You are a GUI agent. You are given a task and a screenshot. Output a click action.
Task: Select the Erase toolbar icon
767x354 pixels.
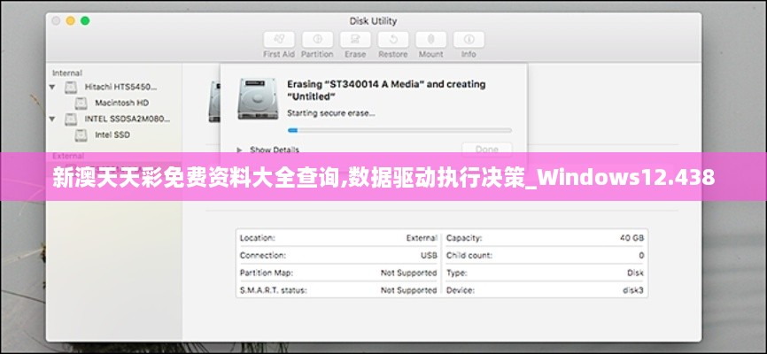[x=355, y=40]
